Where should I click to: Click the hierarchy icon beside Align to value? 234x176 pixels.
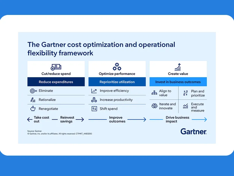point(154,93)
